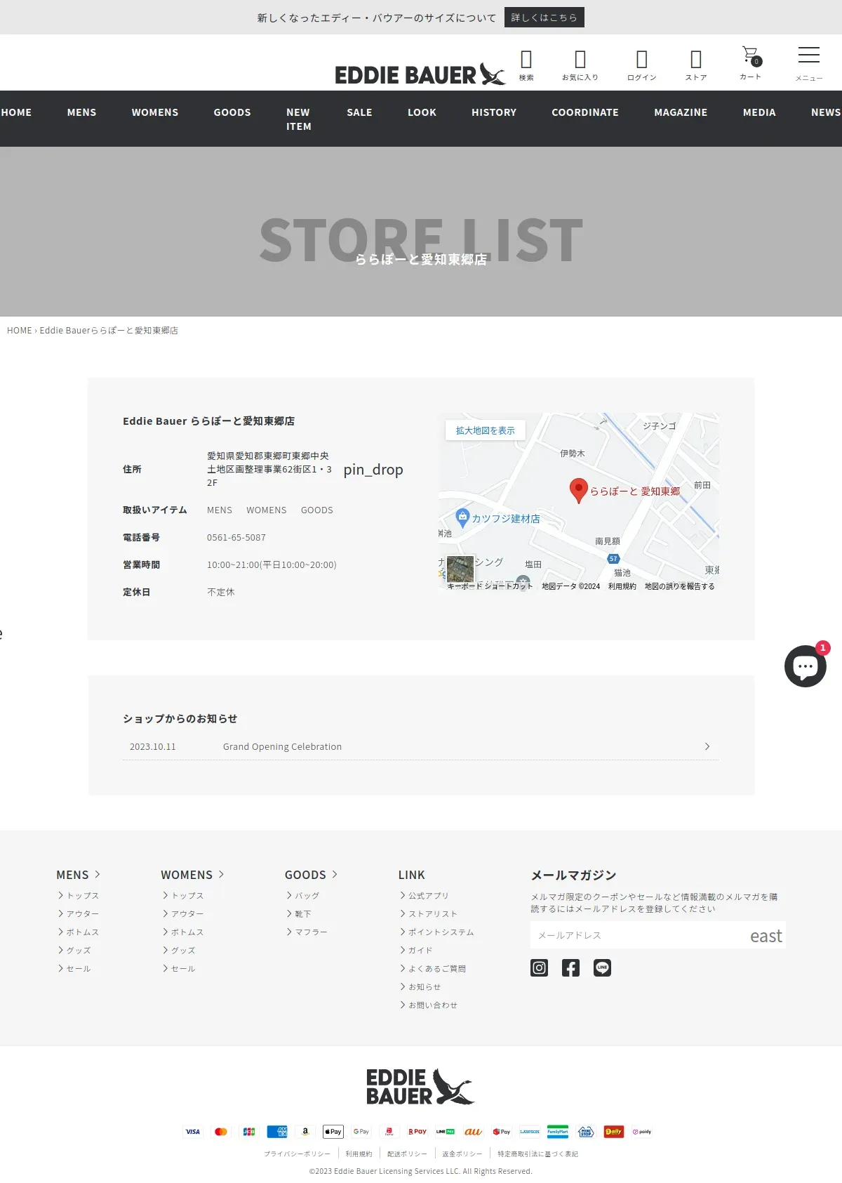Click the red map marker for ららぽーと愛知東郷
This screenshot has width=842, height=1183.
point(578,491)
